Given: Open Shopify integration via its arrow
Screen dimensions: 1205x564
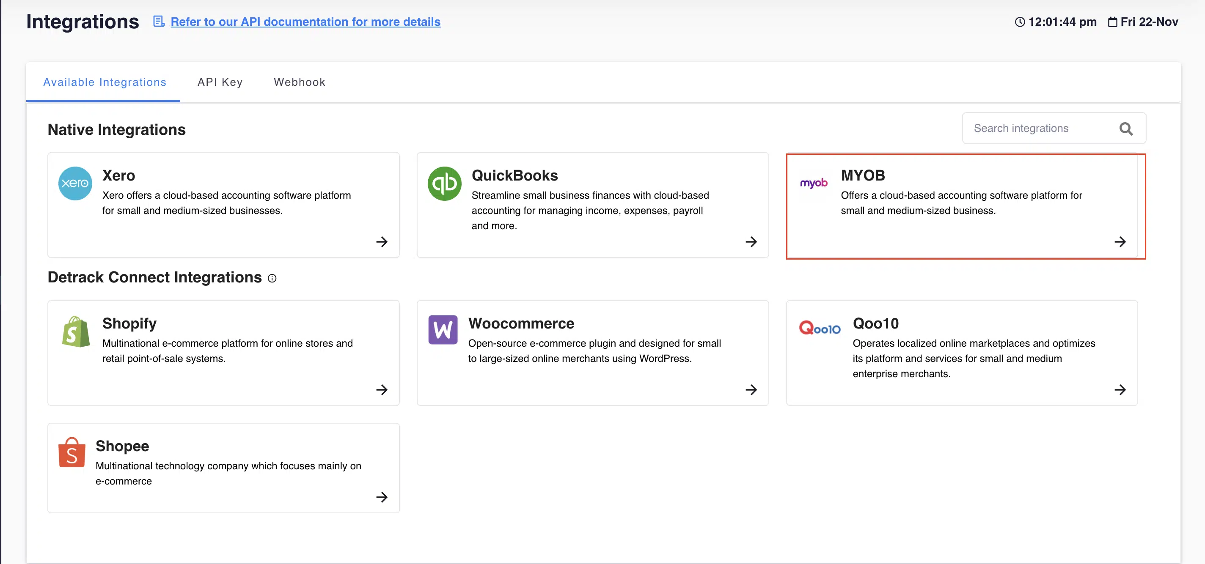Looking at the screenshot, I should pyautogui.click(x=381, y=389).
